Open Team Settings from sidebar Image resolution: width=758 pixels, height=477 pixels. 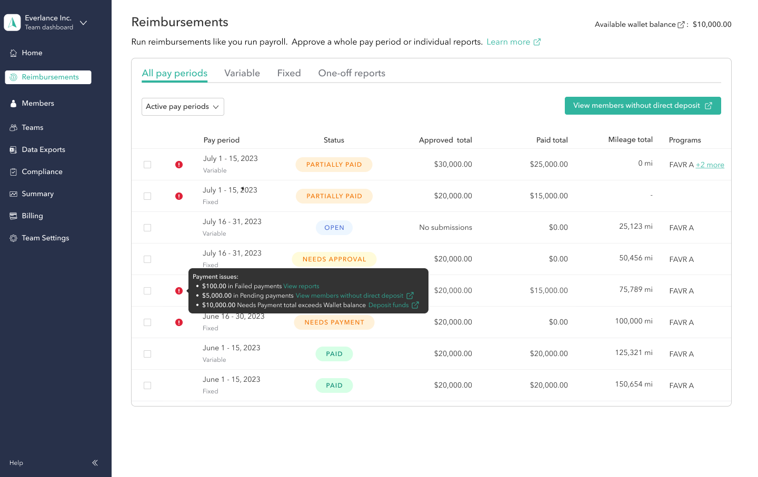pos(45,238)
